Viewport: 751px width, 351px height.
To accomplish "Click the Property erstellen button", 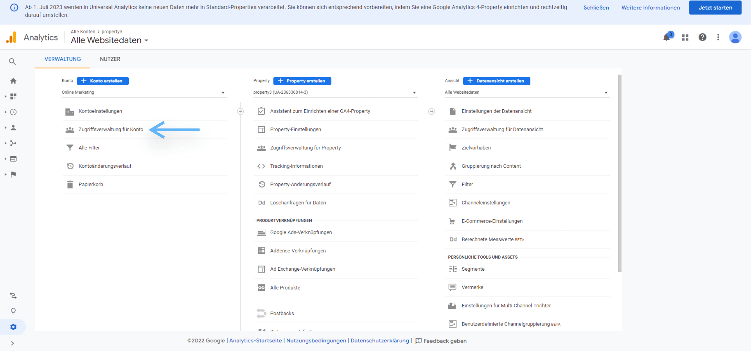I will tap(302, 81).
